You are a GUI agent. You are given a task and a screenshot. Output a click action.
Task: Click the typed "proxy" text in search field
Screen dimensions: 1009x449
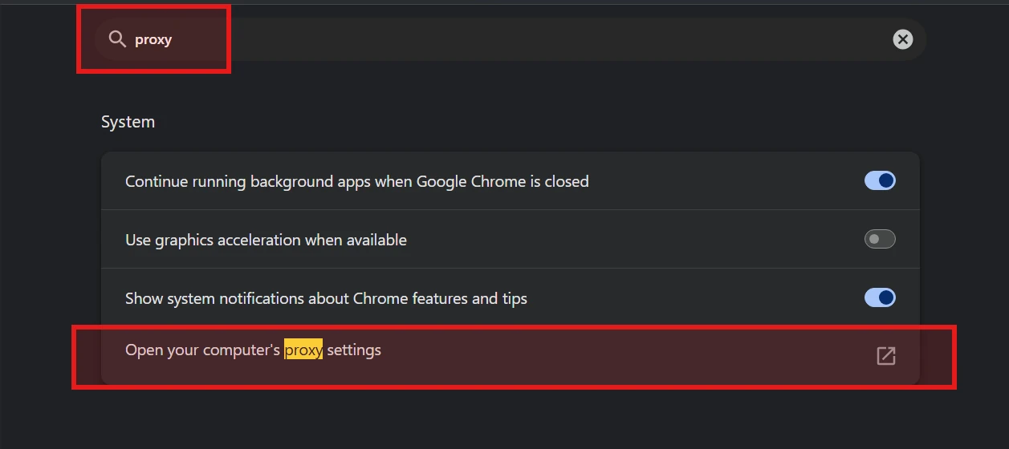(x=153, y=39)
